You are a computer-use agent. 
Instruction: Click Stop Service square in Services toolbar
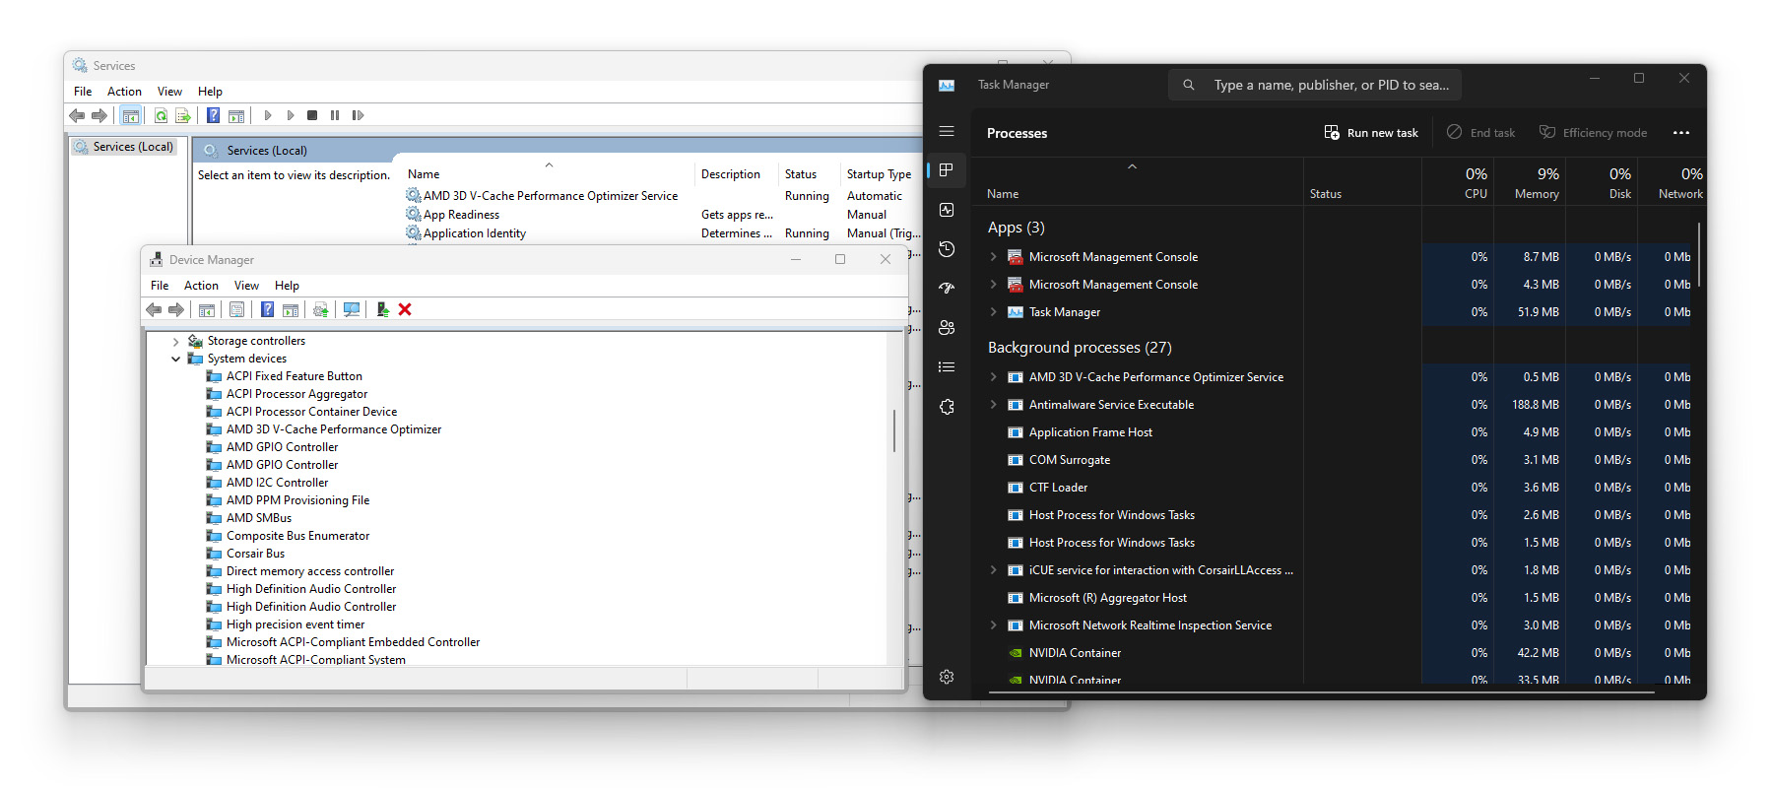(x=312, y=115)
